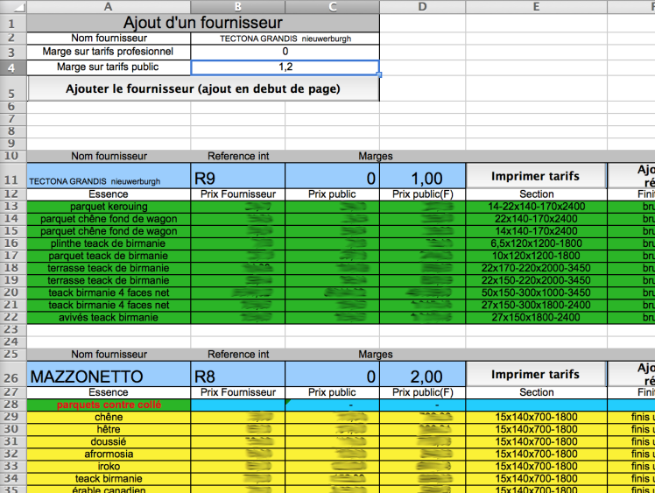Select the MAZZONETTO supplier cell
This screenshot has width=655, height=493.
(109, 374)
